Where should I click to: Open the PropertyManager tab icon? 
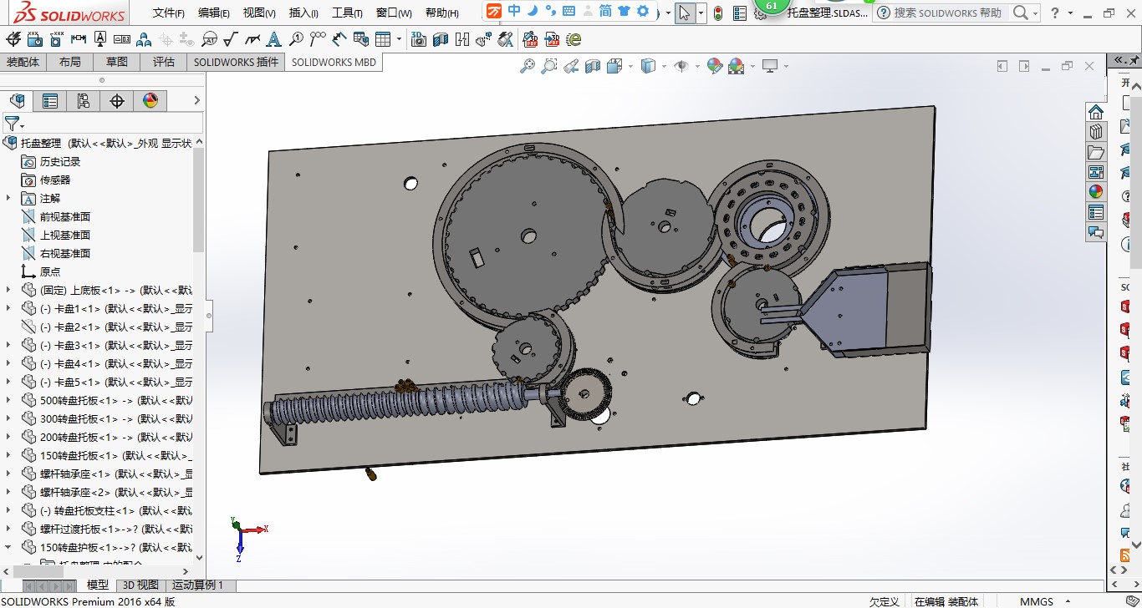pos(50,101)
